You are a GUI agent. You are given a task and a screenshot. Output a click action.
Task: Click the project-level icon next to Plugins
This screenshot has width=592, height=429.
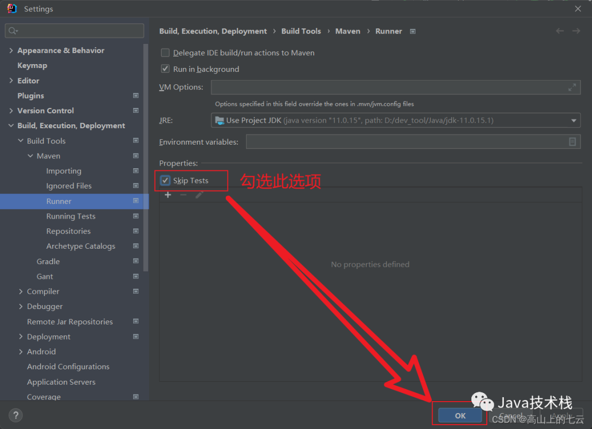136,95
